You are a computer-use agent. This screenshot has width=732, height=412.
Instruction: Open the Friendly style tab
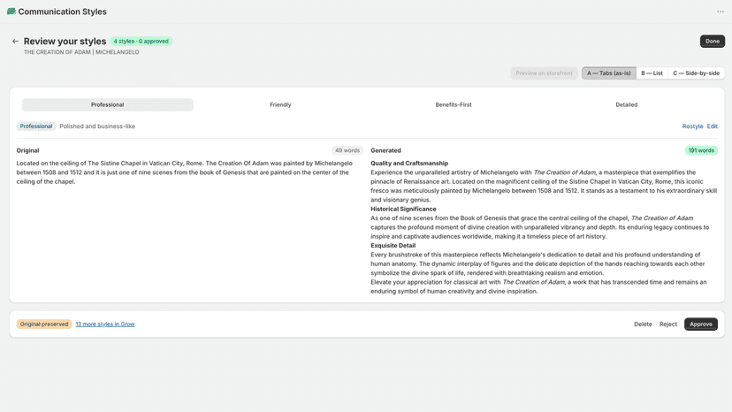click(x=280, y=104)
